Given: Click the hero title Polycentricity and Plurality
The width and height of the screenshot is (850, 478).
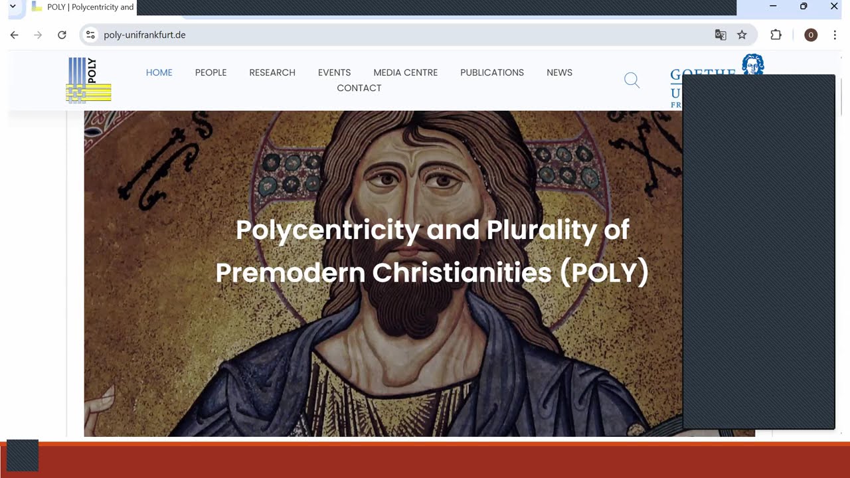Looking at the screenshot, I should point(432,251).
